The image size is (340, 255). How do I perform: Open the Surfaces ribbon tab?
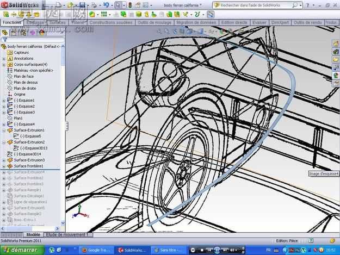pyautogui.click(x=58, y=22)
